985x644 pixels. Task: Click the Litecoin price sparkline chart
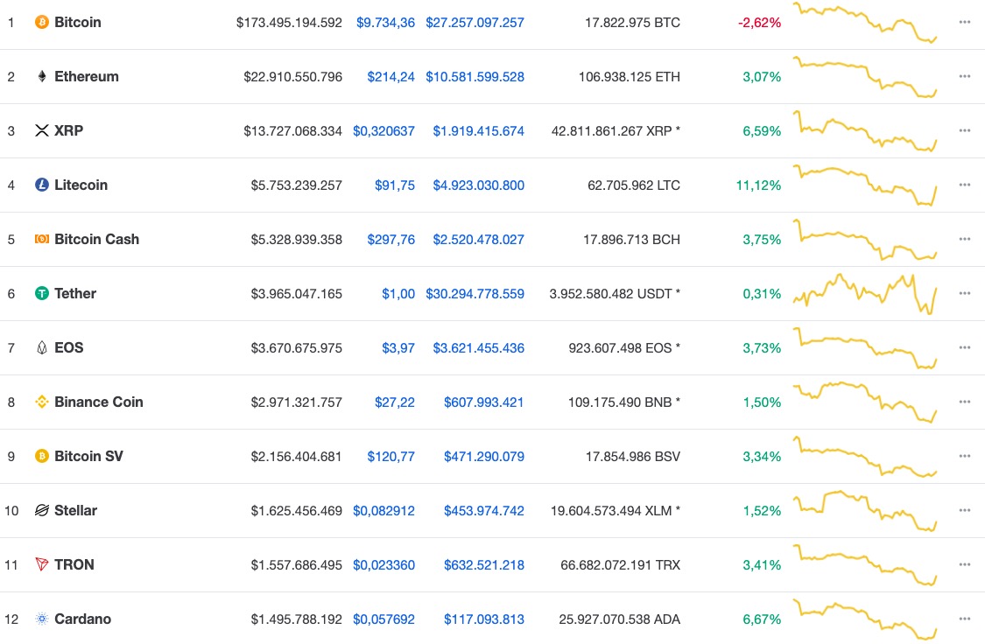pos(865,185)
